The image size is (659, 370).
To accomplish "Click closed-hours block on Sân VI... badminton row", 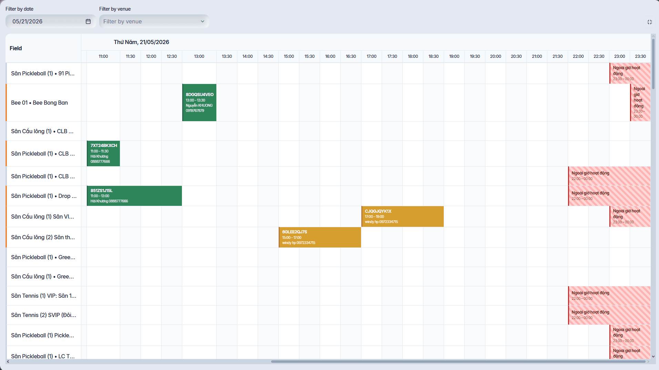I will [x=630, y=216].
